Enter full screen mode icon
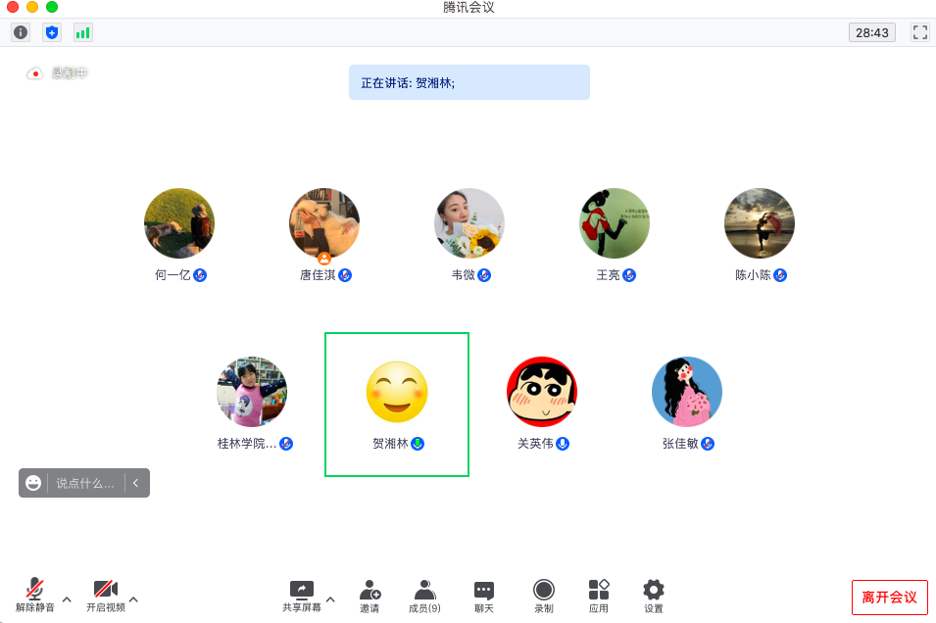 pyautogui.click(x=920, y=32)
